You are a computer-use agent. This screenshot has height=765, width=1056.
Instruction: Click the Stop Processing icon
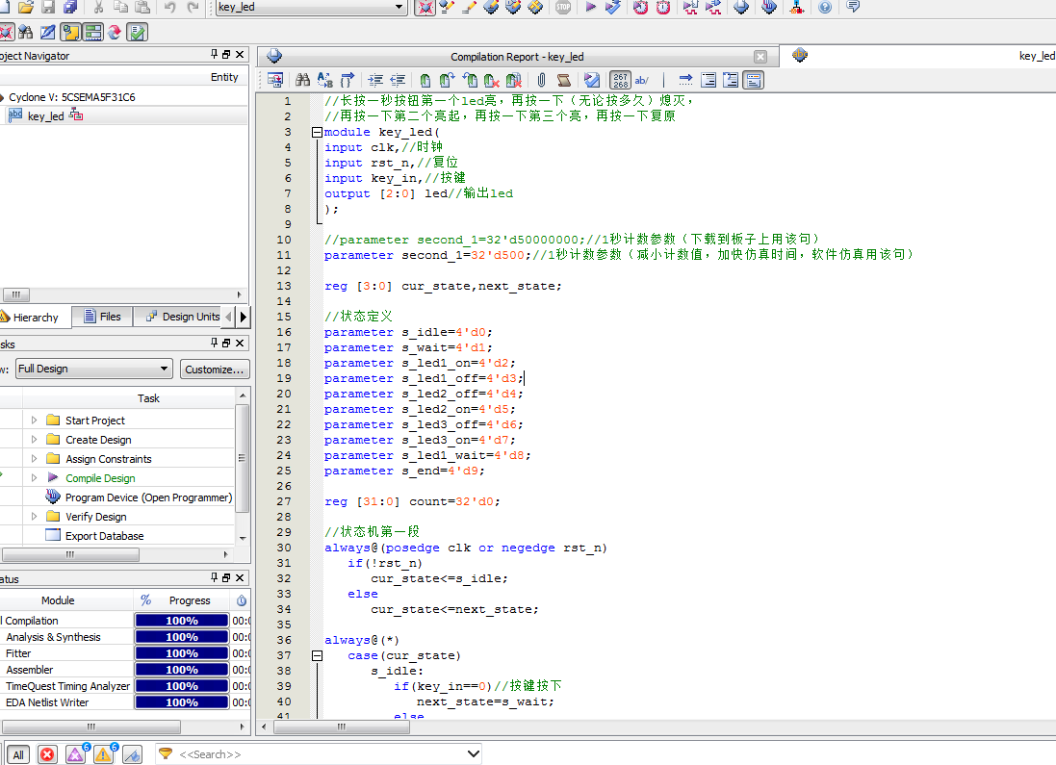tap(563, 8)
